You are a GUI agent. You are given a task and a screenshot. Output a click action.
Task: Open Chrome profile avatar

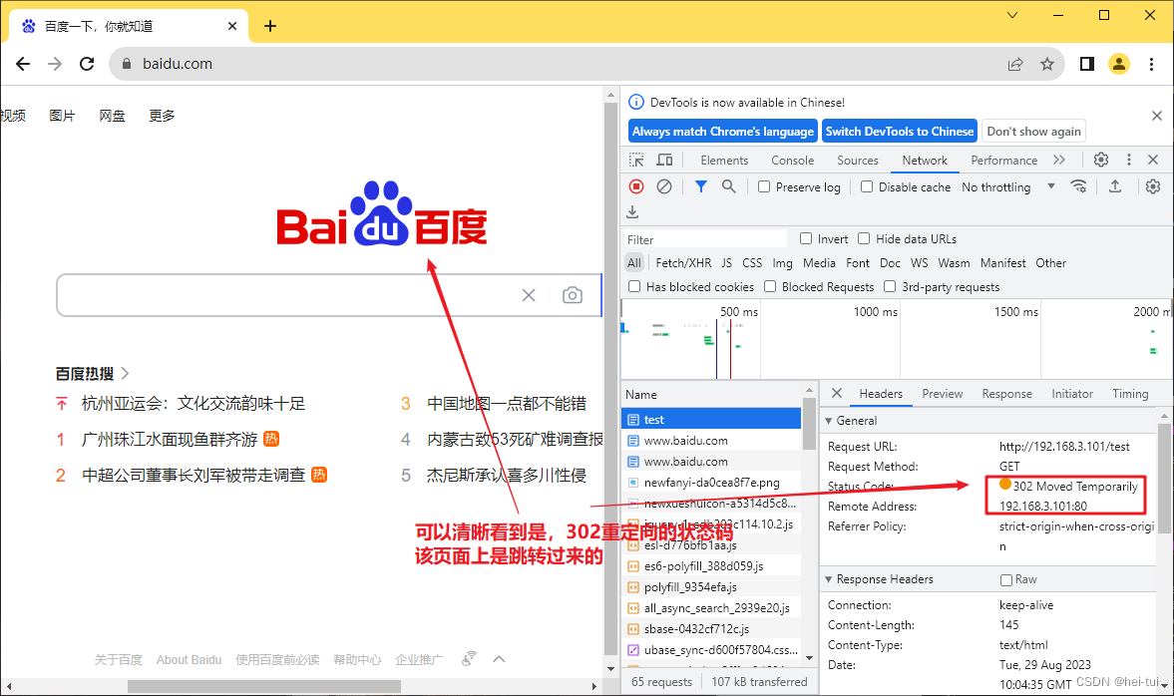[x=1118, y=65]
